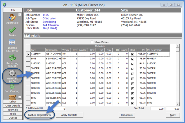
Task: Select the 6 ZONE LCD description cell
Action: pyautogui.click(x=53, y=59)
